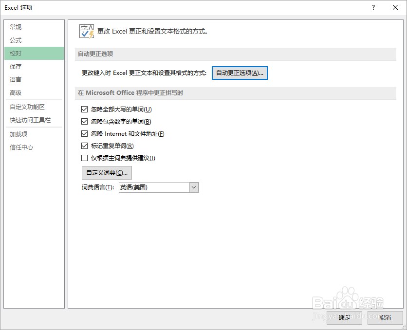Go to 自定义功能区 settings

pyautogui.click(x=34, y=107)
